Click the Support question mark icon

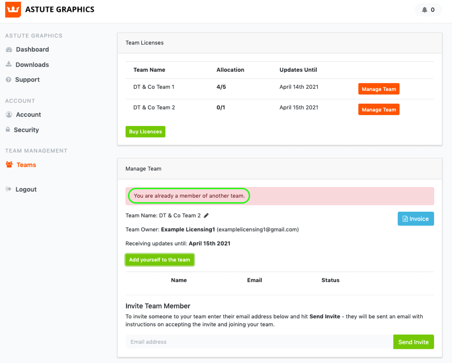coord(8,79)
